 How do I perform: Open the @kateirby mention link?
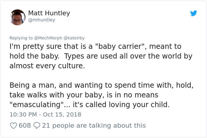74,38
